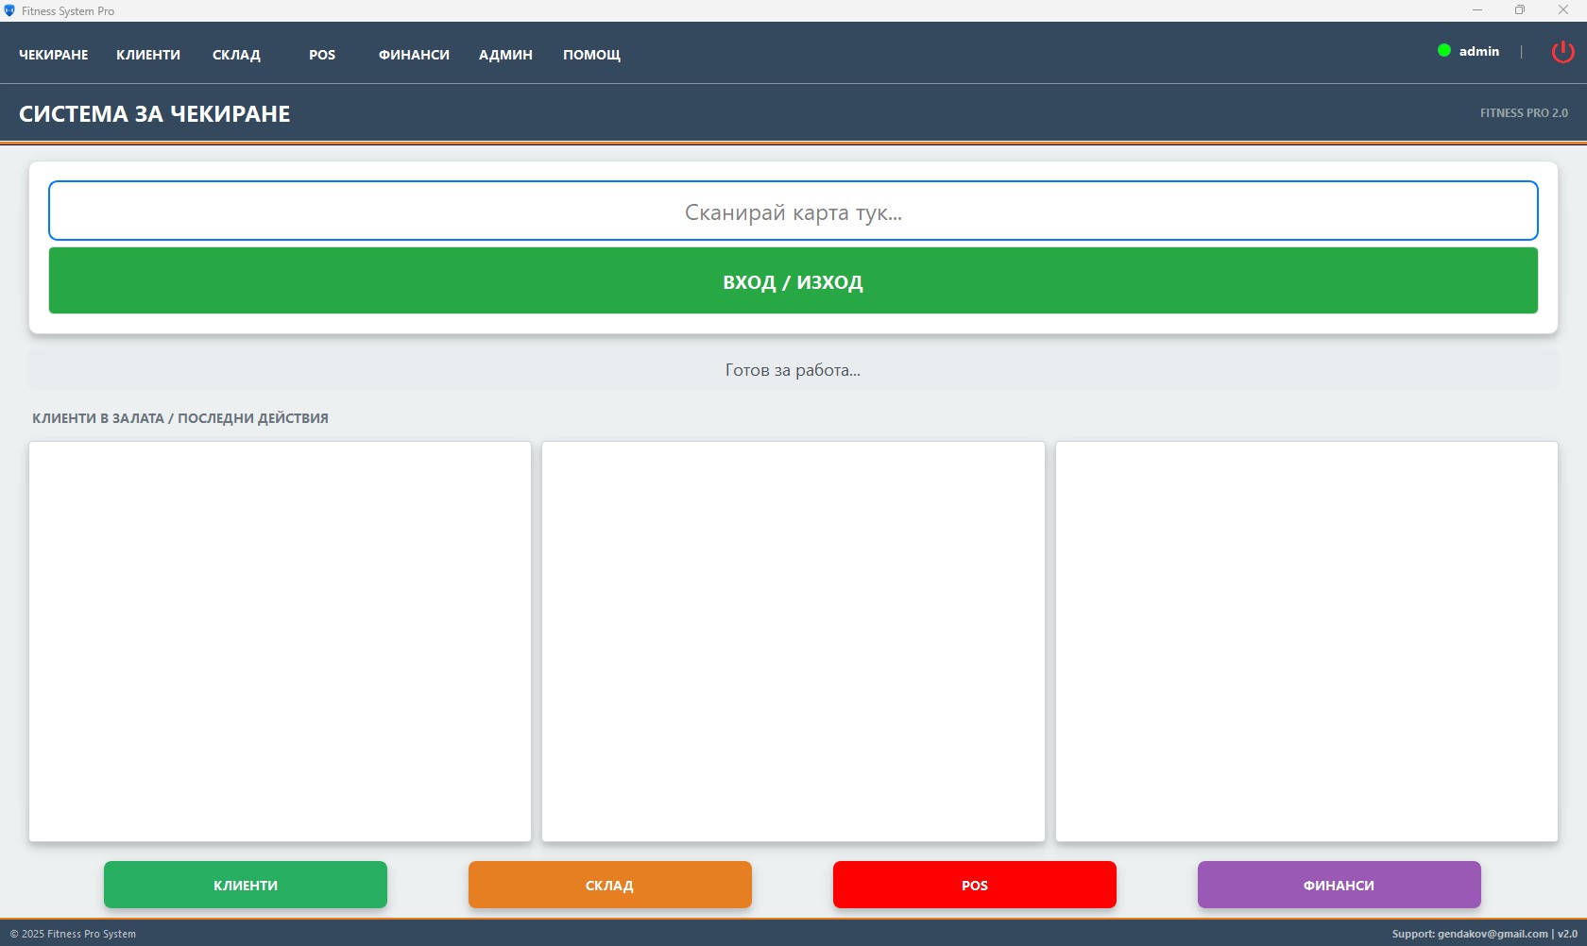
Task: Select СКЛАД in the top menu
Action: click(236, 55)
